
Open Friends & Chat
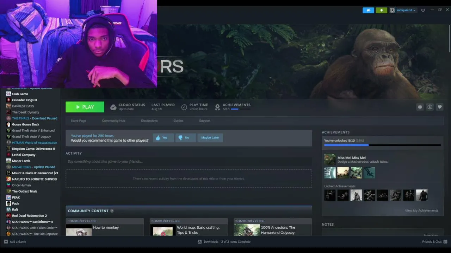click(x=435, y=242)
